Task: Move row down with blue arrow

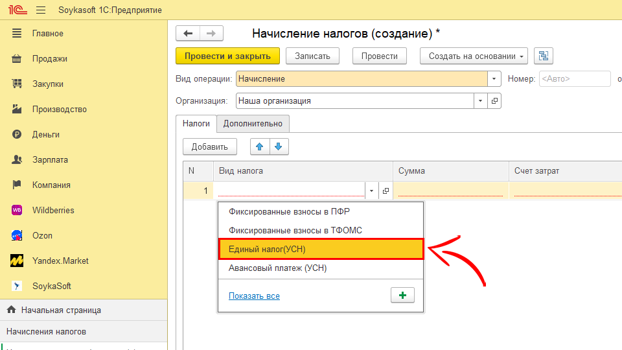Action: tap(279, 147)
